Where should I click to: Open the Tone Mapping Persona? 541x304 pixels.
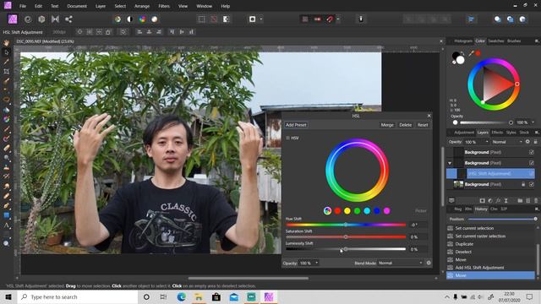[55, 19]
